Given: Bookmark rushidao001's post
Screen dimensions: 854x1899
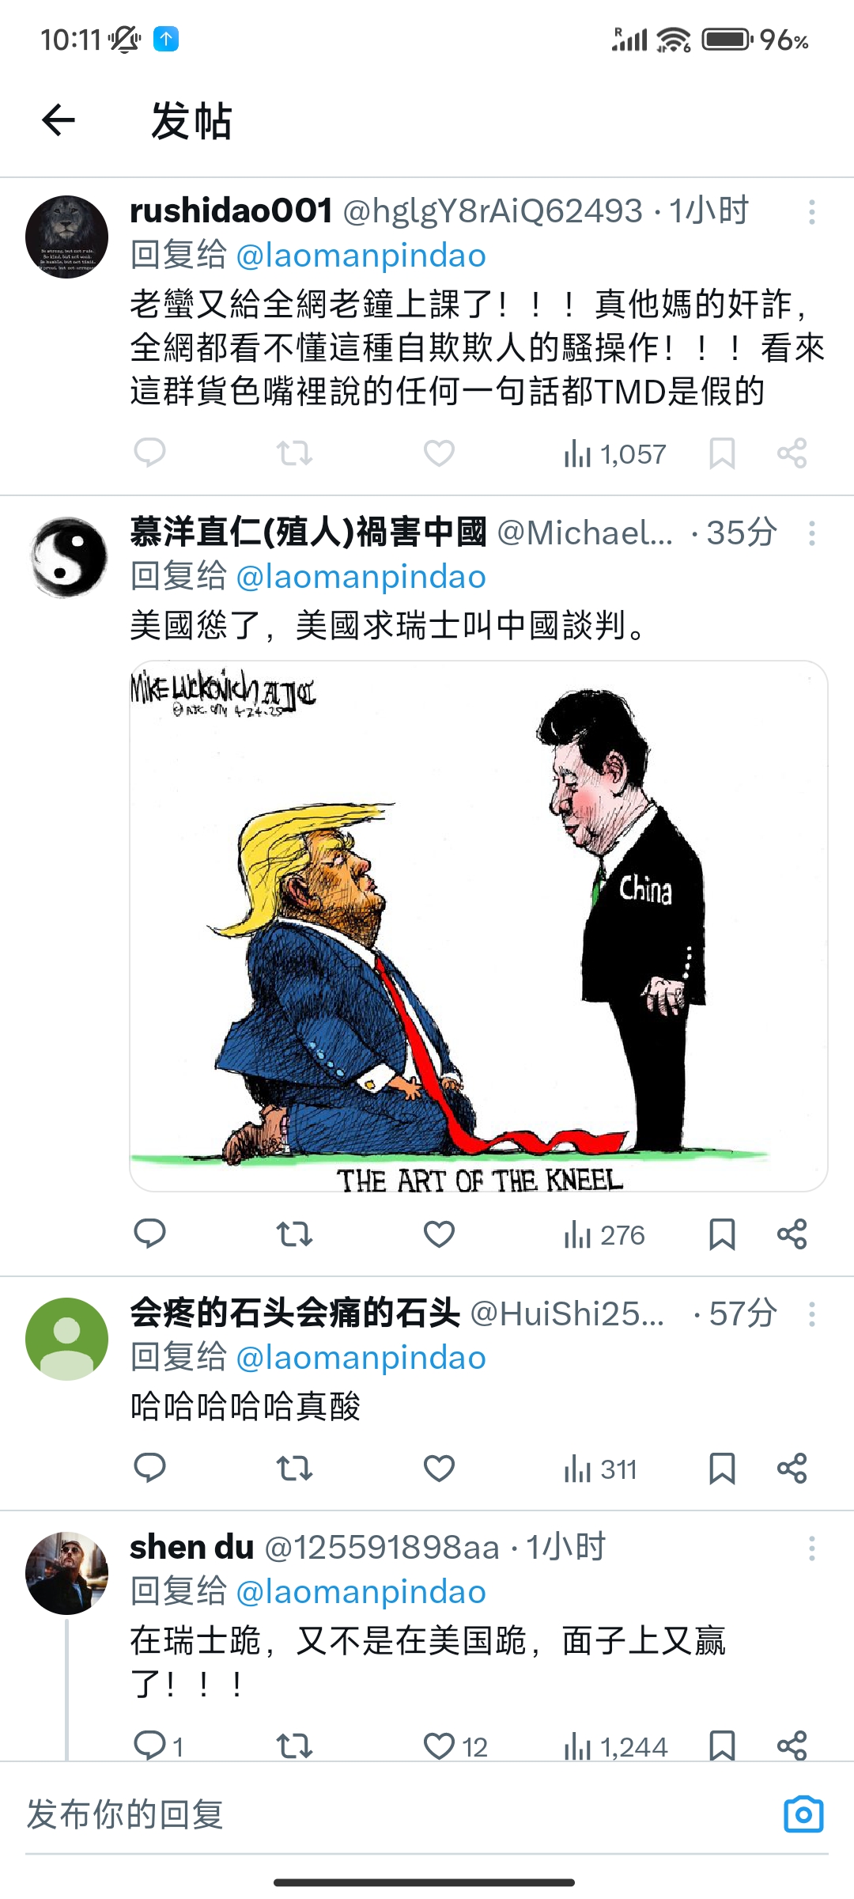Looking at the screenshot, I should (x=722, y=453).
